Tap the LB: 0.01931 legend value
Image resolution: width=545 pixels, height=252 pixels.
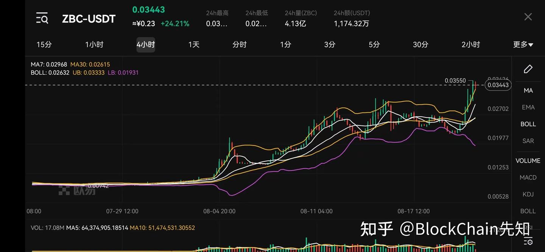pyautogui.click(x=123, y=72)
